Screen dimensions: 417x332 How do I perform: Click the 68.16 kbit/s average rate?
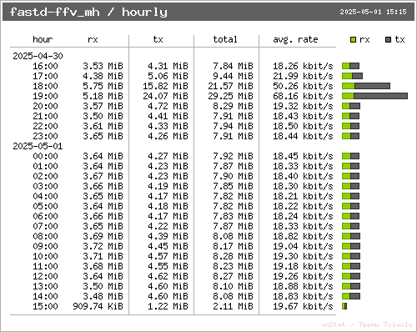click(303, 96)
